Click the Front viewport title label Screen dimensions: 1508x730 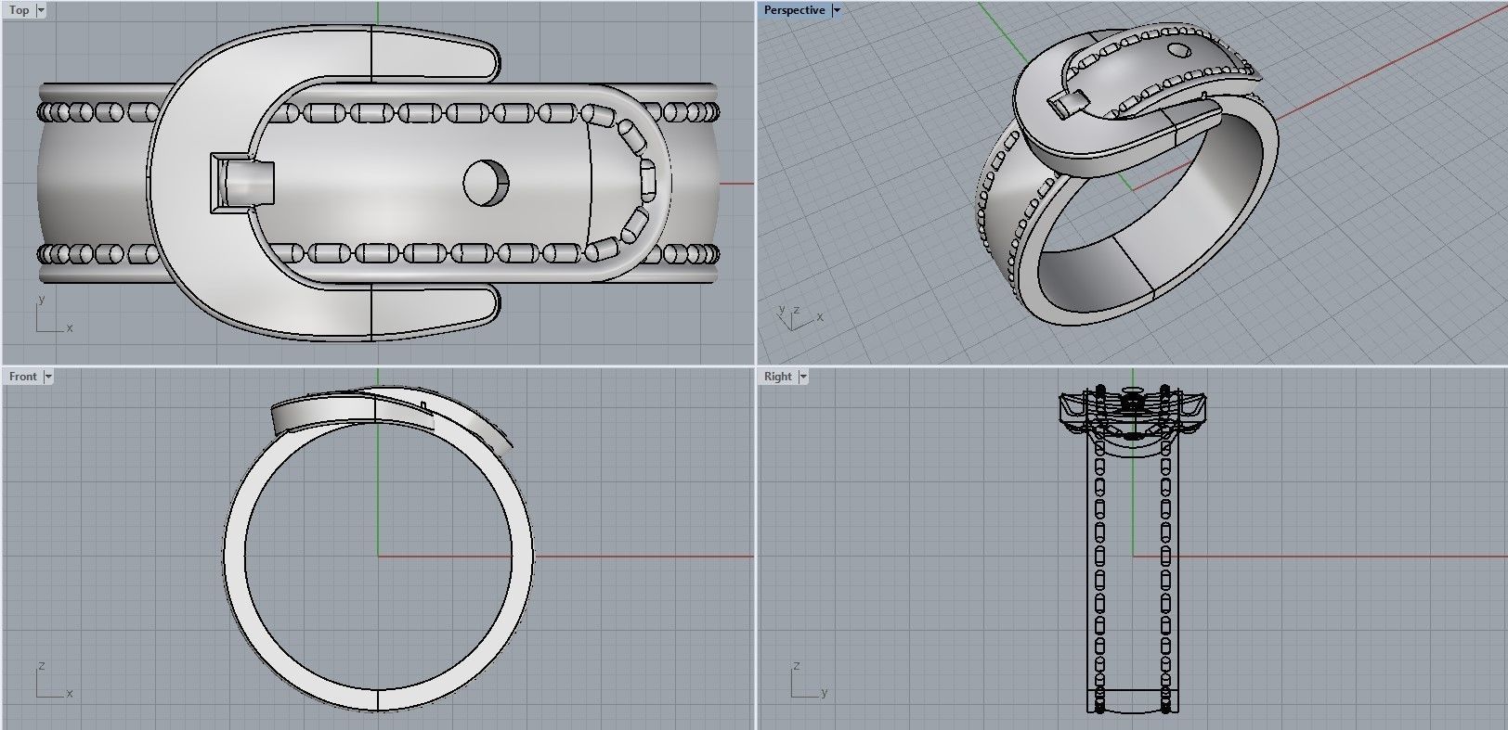click(x=23, y=377)
